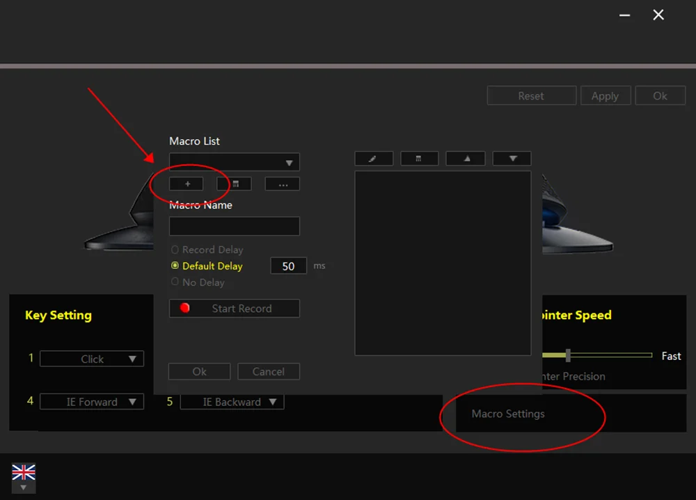Expand the Macro List dropdown
Image resolution: width=696 pixels, height=500 pixels.
[235, 162]
